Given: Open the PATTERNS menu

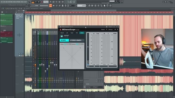Looking at the screenshot, I should [x=10, y=2].
